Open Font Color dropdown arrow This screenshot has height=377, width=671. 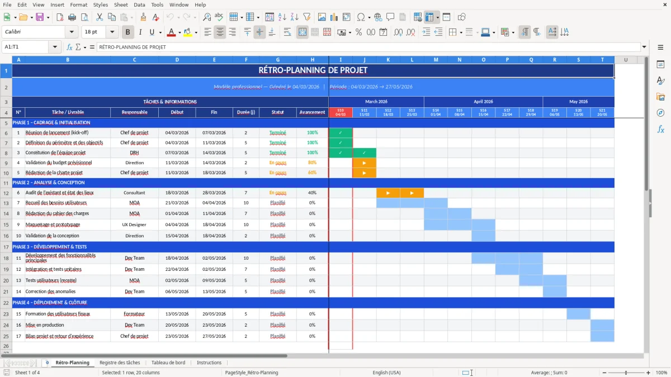click(x=179, y=32)
